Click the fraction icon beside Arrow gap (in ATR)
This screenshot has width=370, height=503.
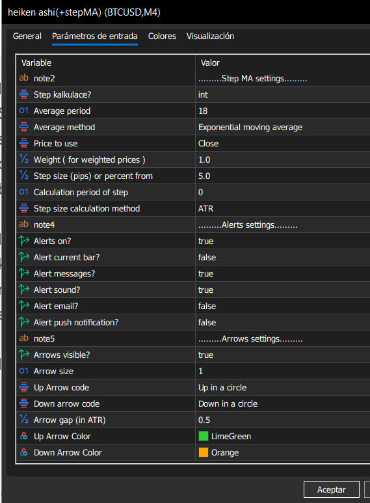coord(23,420)
